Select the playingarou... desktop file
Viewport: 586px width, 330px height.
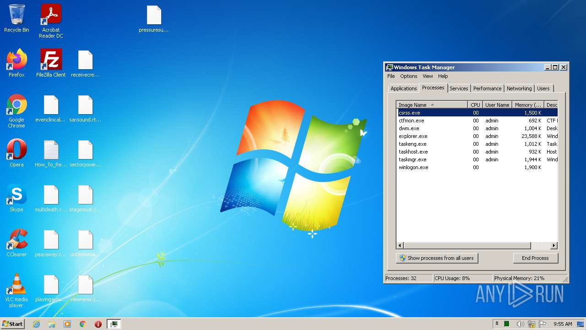click(51, 288)
